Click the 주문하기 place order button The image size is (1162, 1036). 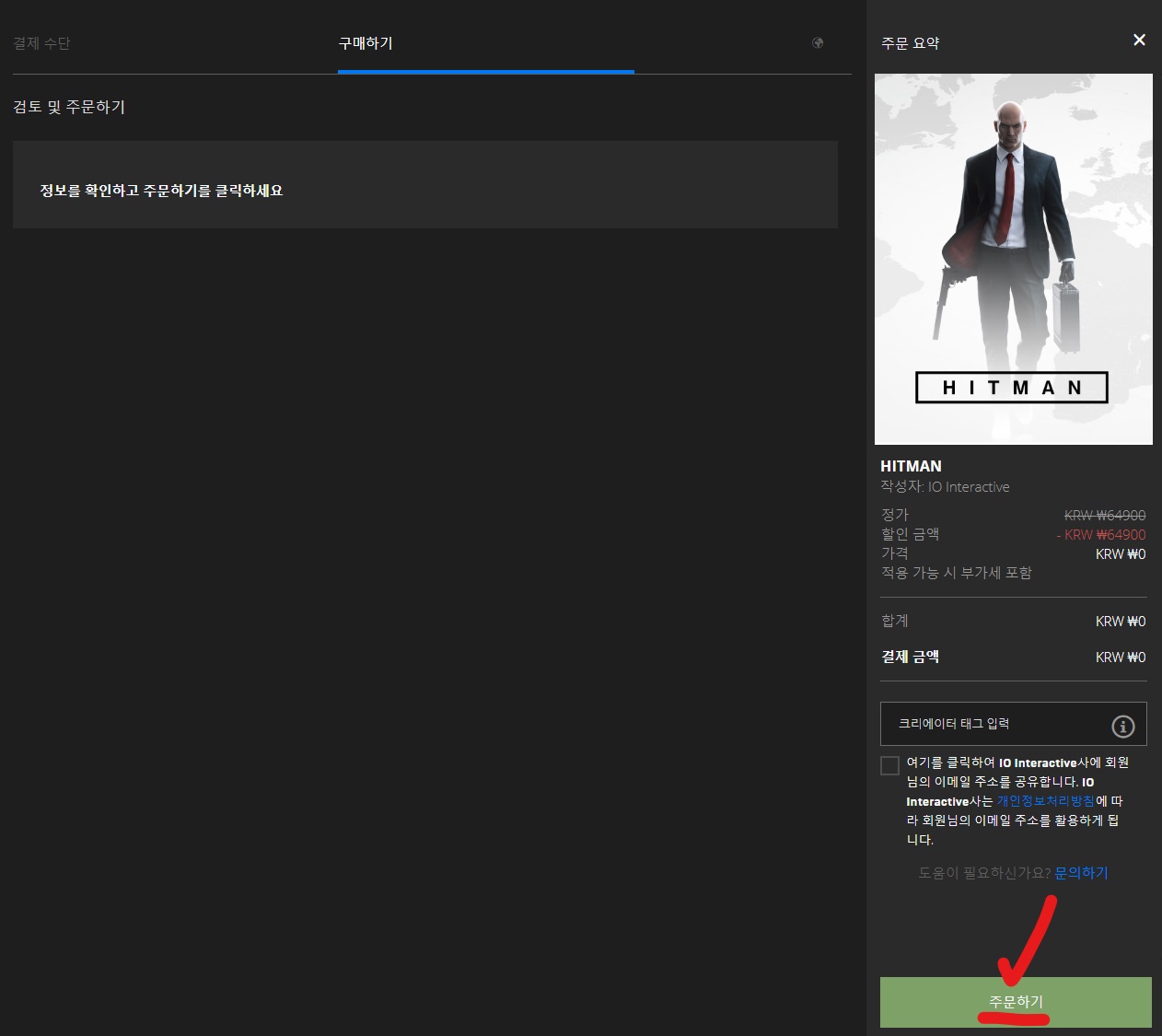click(1016, 1002)
